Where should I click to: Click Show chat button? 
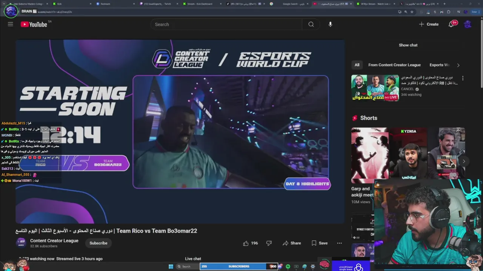pos(408,45)
